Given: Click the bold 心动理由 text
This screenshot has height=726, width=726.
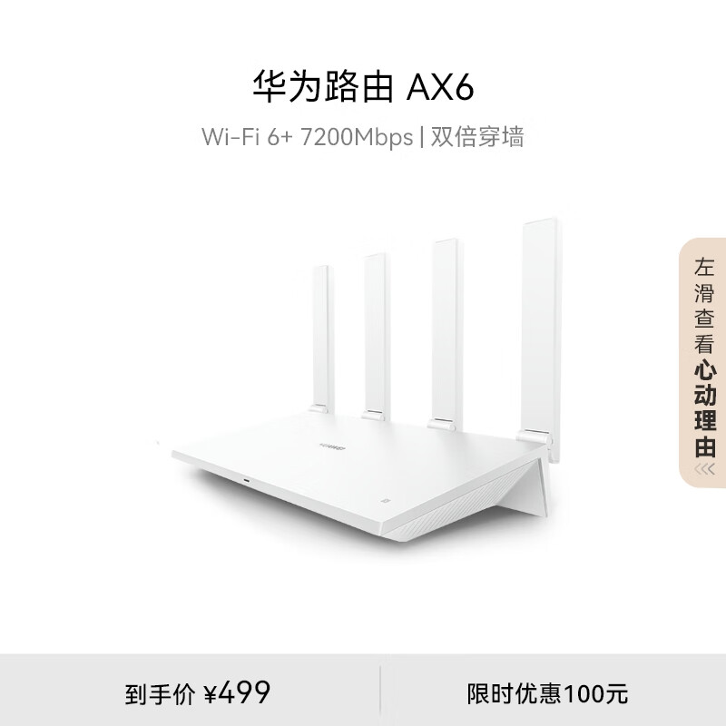Looking at the screenshot, I should point(705,407).
